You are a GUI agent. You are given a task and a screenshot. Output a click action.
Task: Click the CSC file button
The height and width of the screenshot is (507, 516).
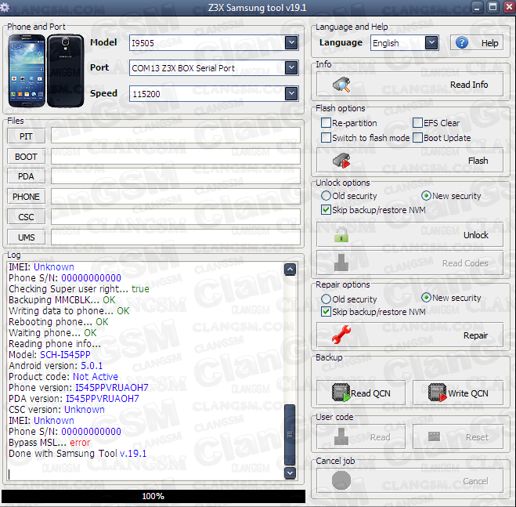pyautogui.click(x=26, y=217)
